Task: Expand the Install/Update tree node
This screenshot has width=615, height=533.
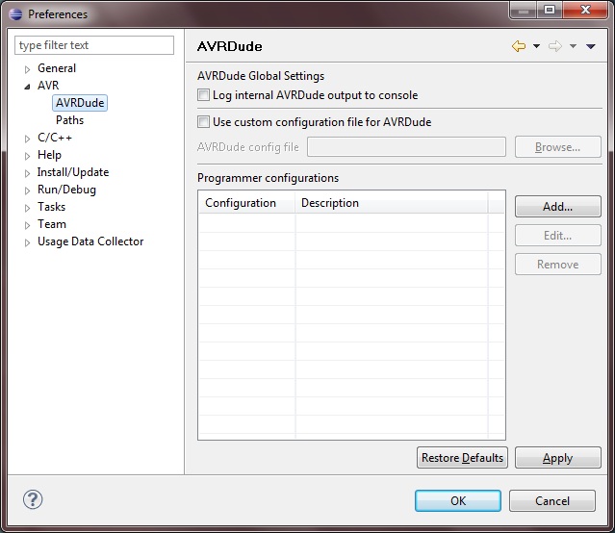Action: pos(27,173)
